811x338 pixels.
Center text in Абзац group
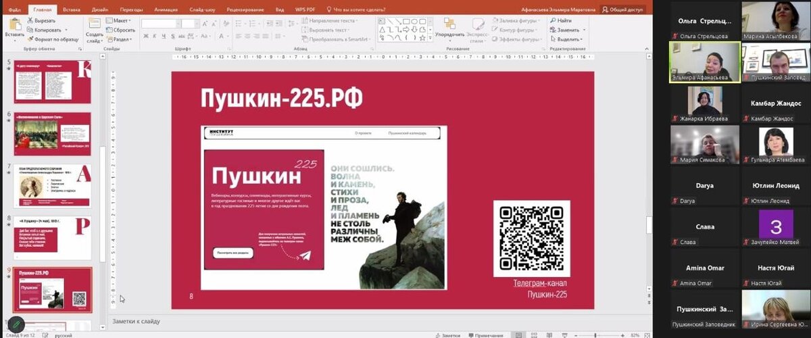tap(247, 37)
